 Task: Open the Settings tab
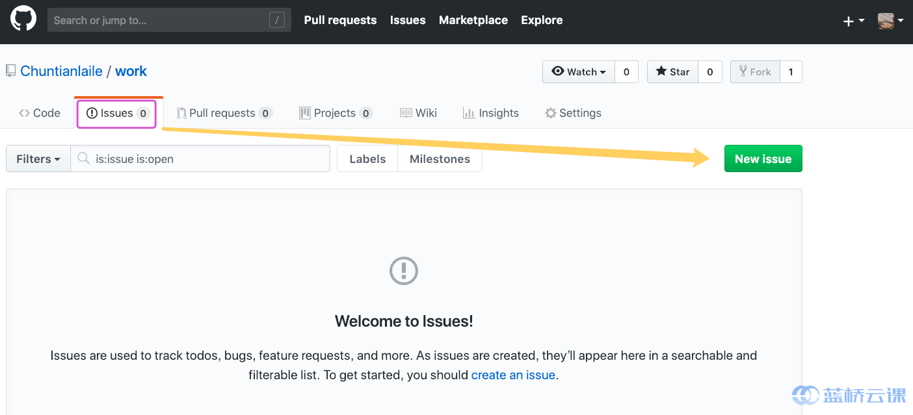click(x=573, y=113)
